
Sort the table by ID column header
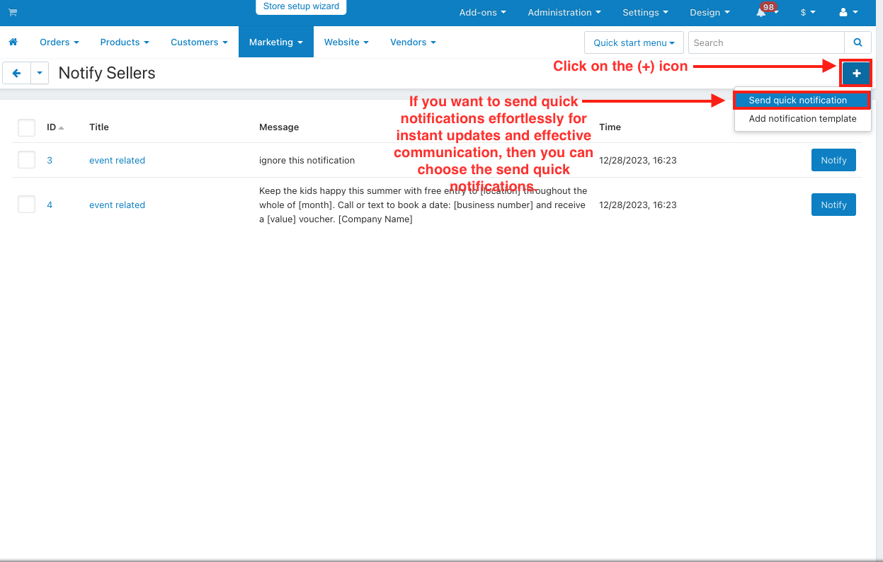[52, 127]
